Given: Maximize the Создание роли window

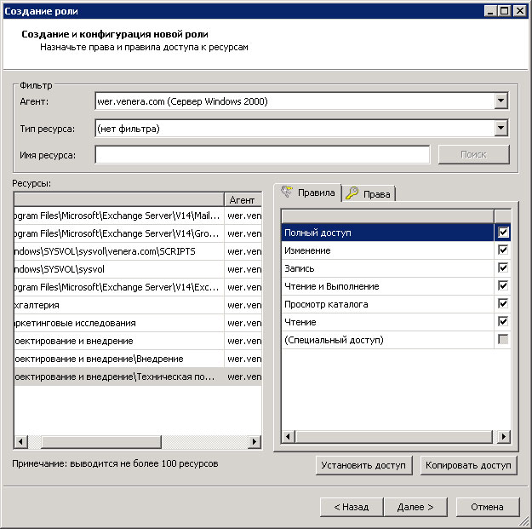Looking at the screenshot, I should [x=505, y=11].
